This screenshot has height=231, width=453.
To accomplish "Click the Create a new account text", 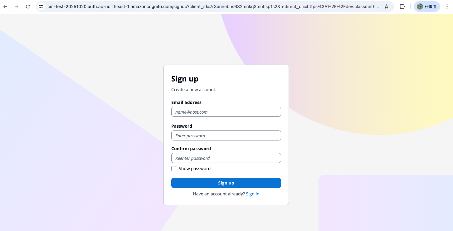I will click(193, 90).
